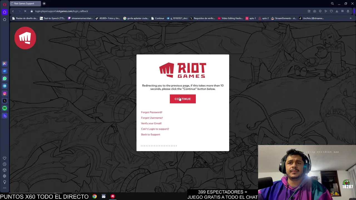Open the 'Pautas de diseño de...' bookmark
Image resolution: width=356 pixels, height=200 pixels.
click(x=24, y=18)
